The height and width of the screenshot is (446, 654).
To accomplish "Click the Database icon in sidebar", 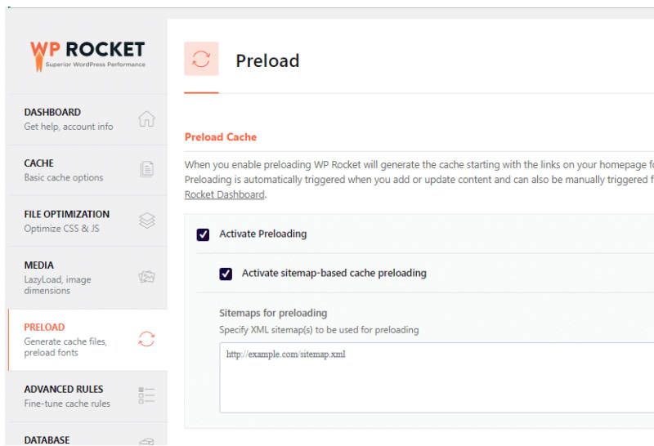I will (x=146, y=441).
